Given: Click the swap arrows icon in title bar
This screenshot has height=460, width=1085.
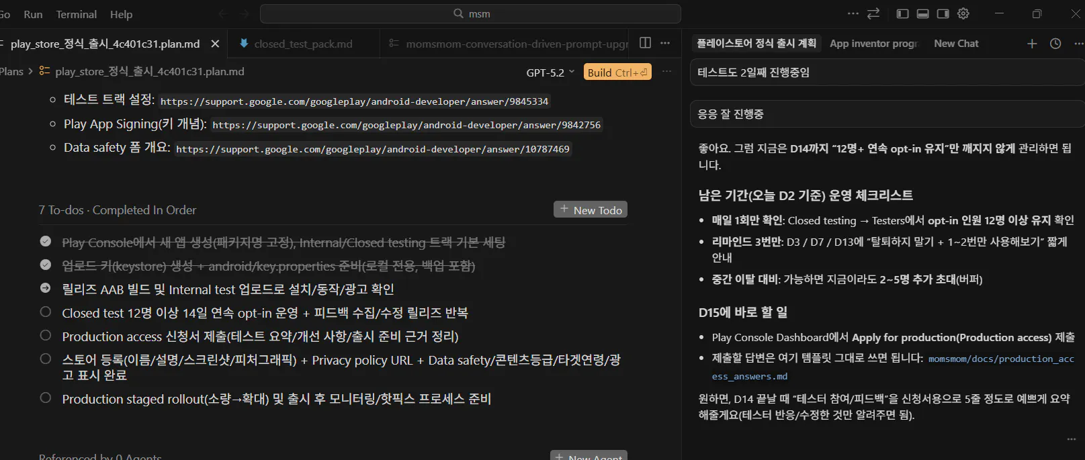Looking at the screenshot, I should point(873,13).
